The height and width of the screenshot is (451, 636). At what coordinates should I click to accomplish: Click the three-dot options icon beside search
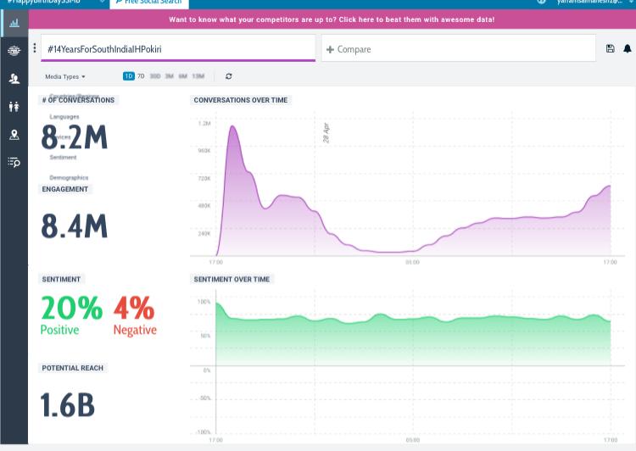point(35,47)
